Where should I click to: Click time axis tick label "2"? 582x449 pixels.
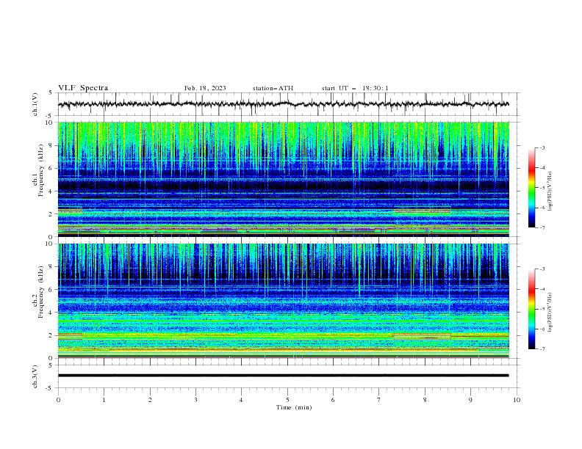click(150, 400)
